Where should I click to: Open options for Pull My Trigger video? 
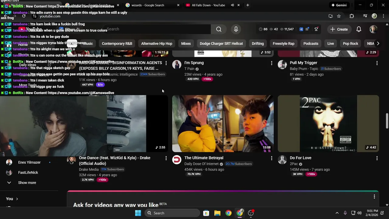click(x=377, y=63)
